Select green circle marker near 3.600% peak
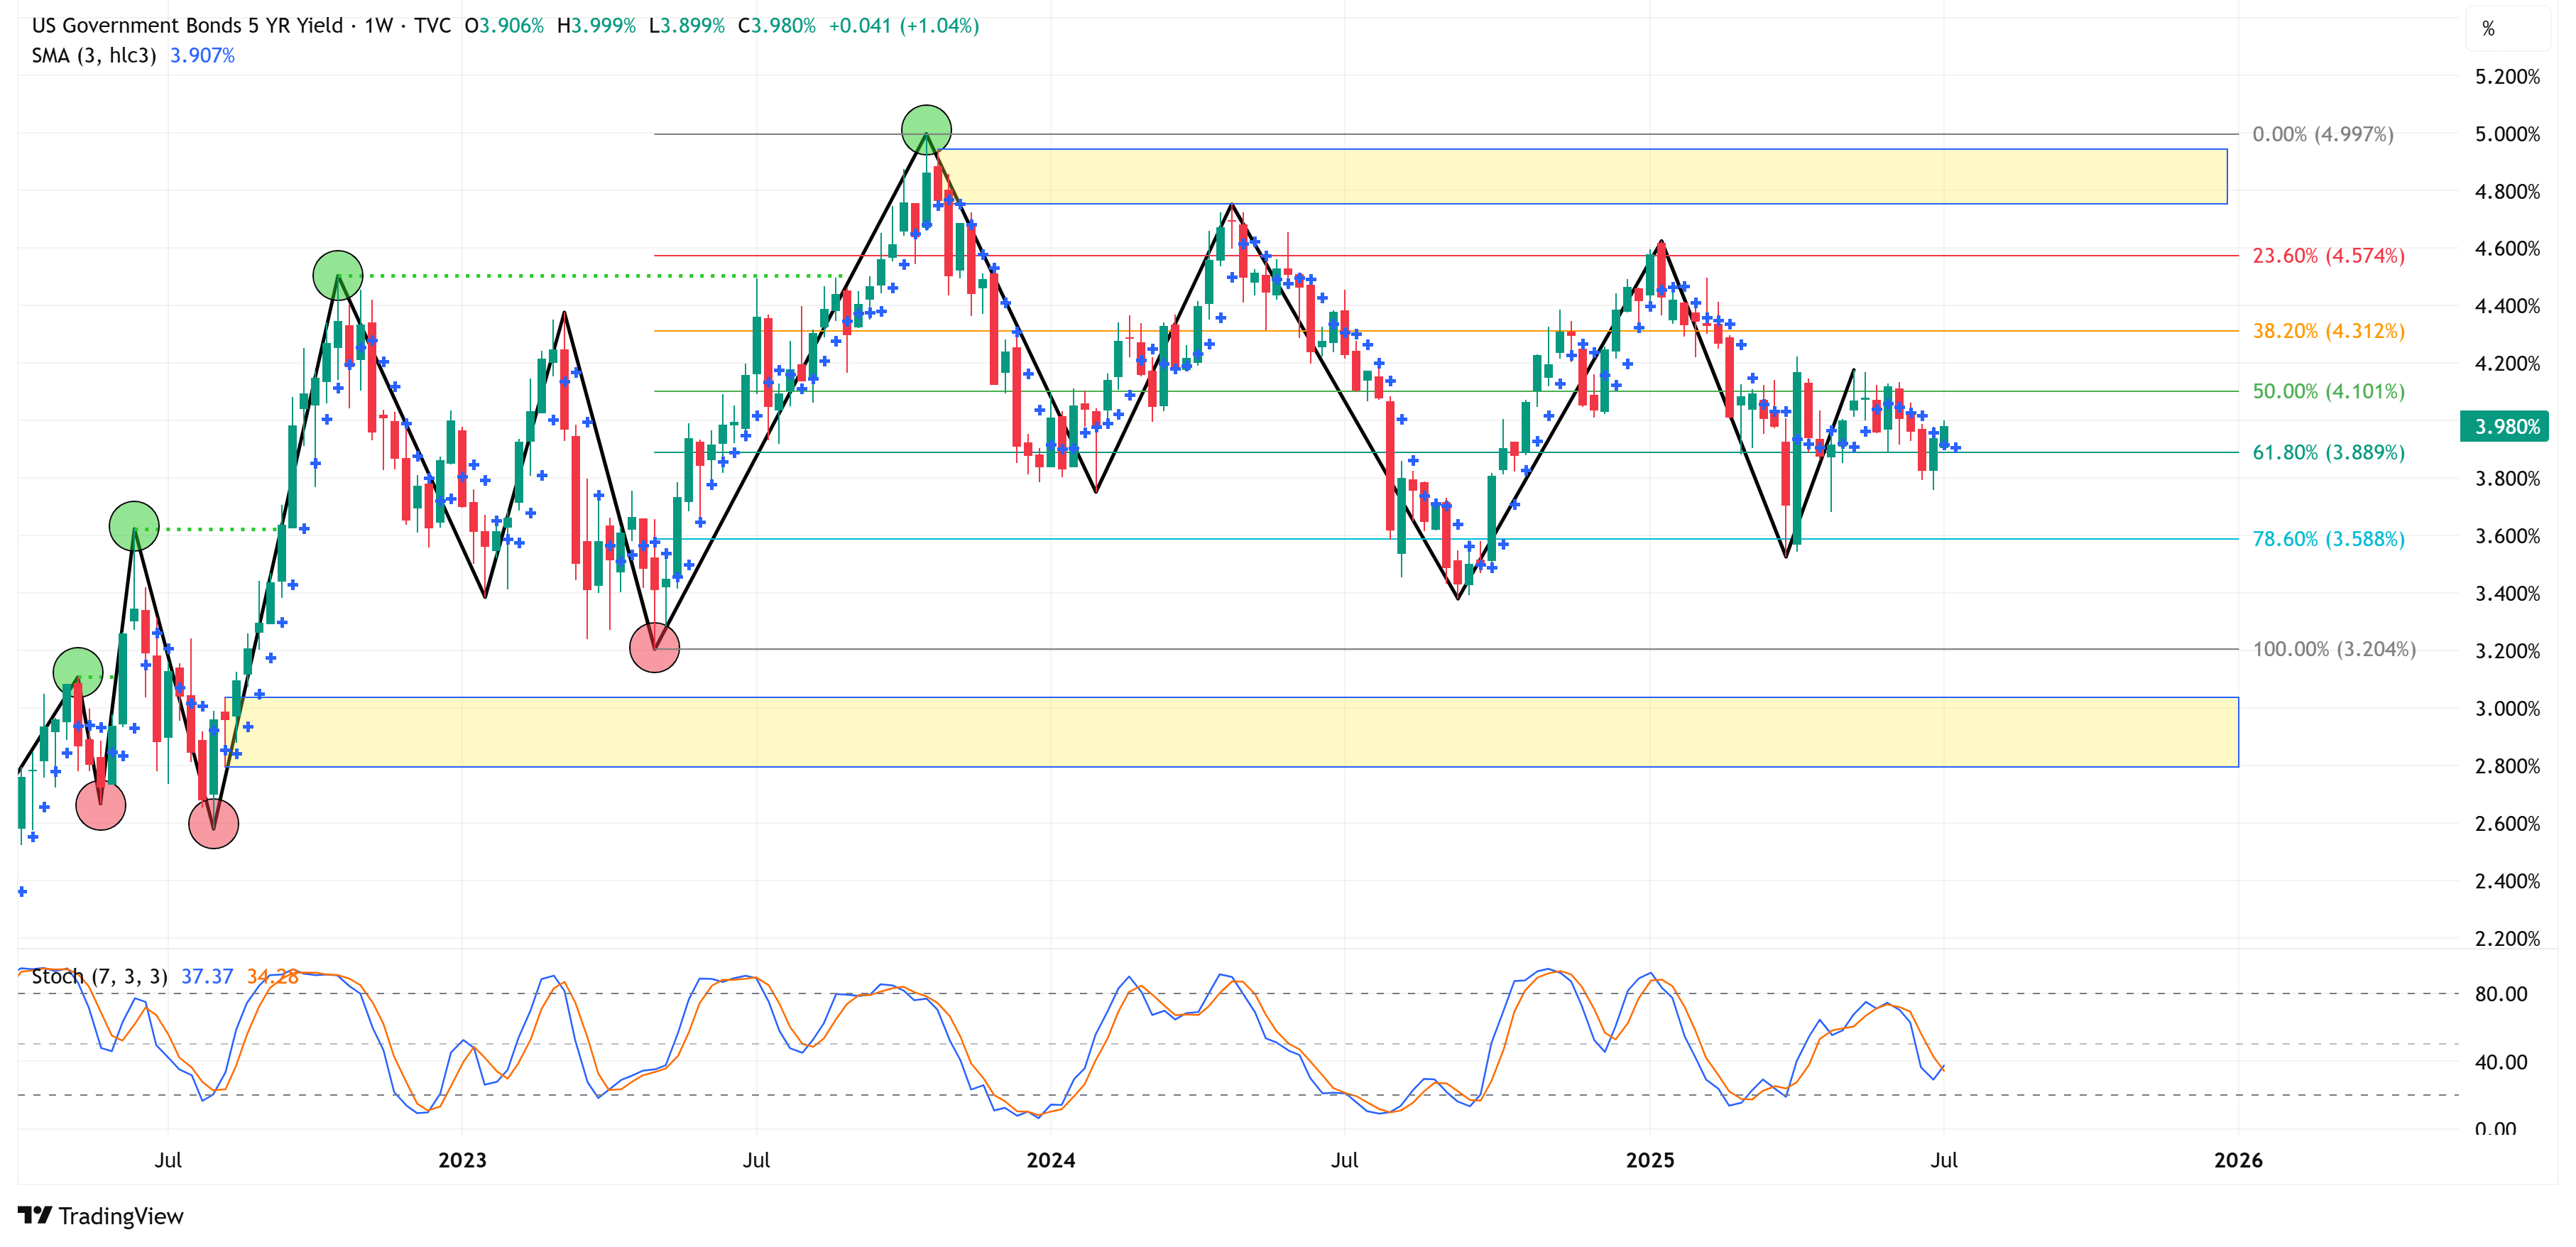The width and height of the screenshot is (2576, 1247). [133, 526]
